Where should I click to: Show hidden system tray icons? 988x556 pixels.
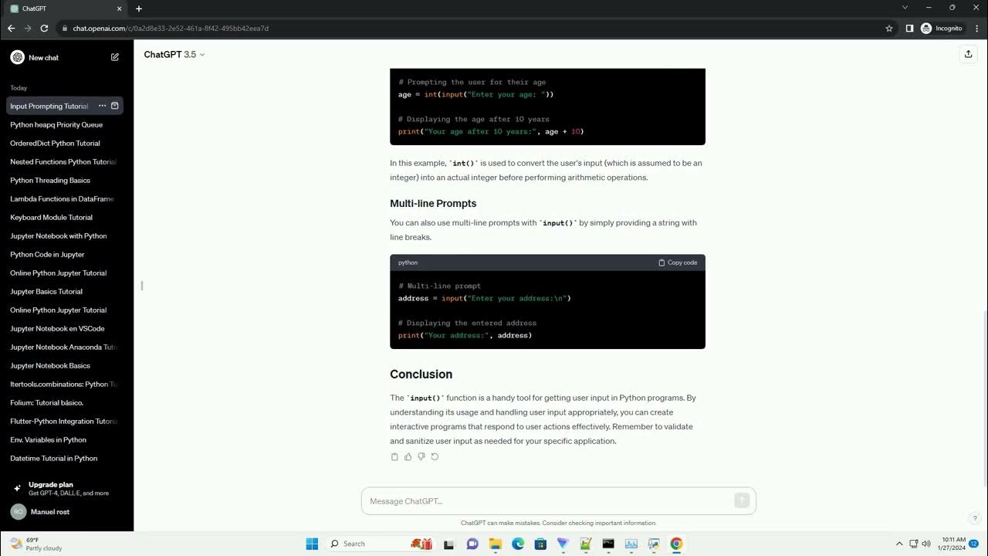coord(899,544)
